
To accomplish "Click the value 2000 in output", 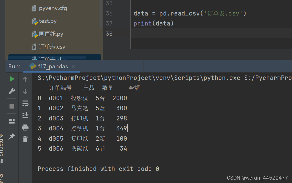I will pyautogui.click(x=120, y=98).
